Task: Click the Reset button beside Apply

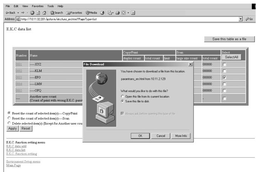Action: [x=26, y=128]
